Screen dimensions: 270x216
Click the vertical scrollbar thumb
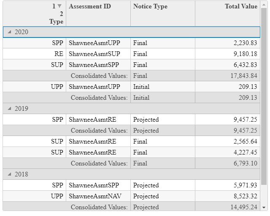point(264,96)
